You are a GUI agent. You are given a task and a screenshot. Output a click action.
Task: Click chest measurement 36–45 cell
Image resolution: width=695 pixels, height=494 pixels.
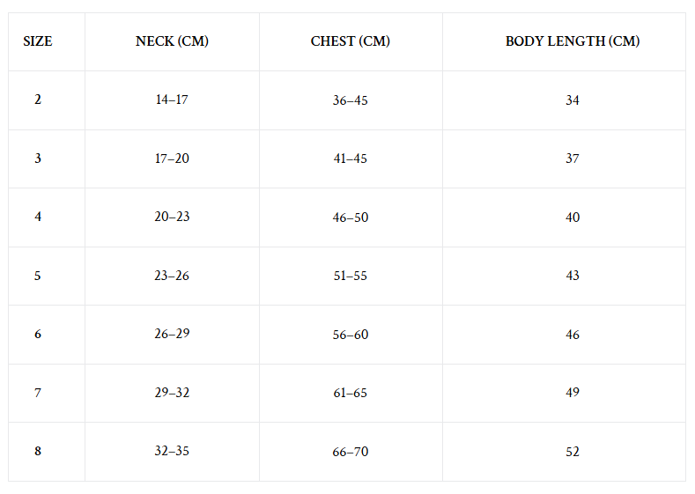click(351, 100)
